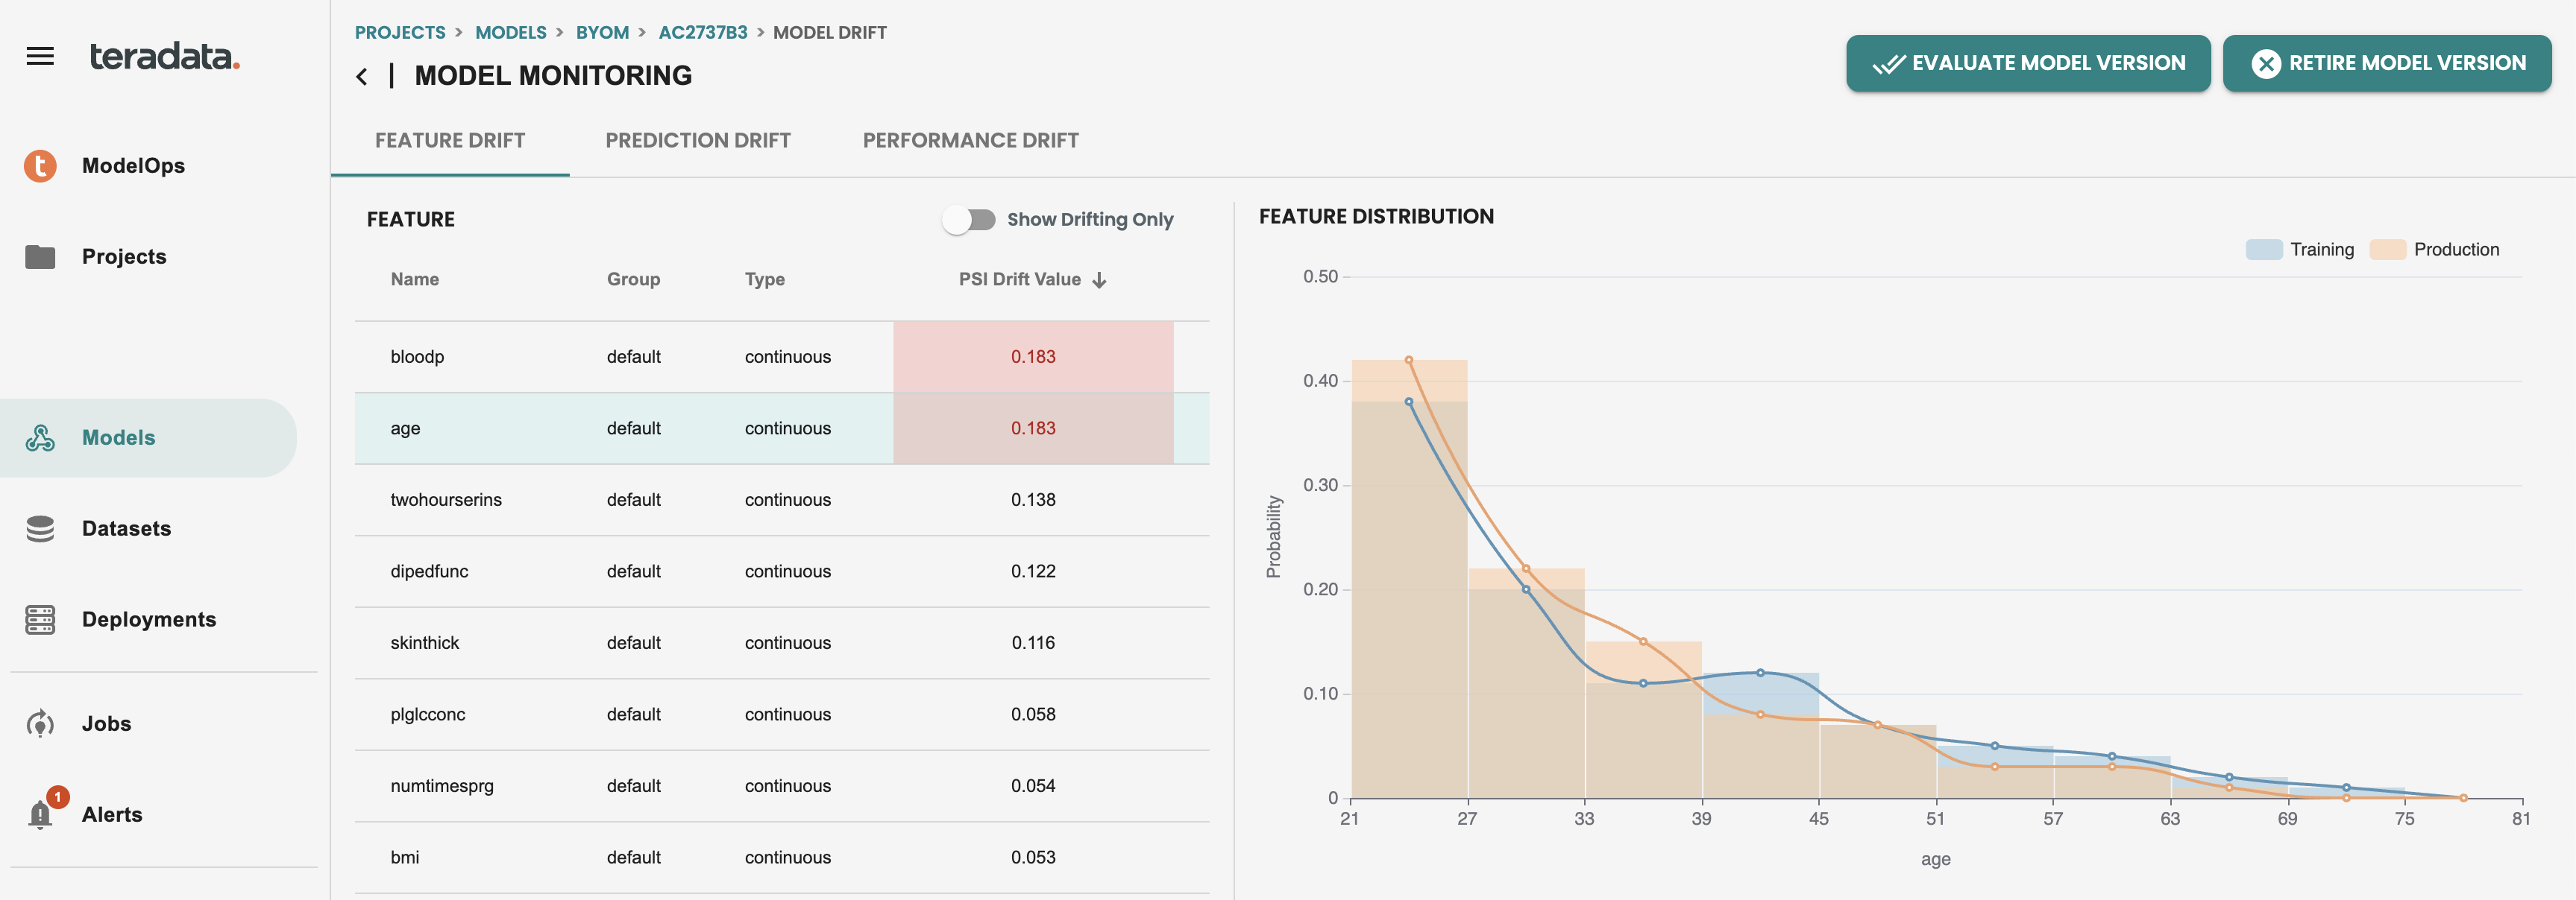Viewport: 2576px width, 900px height.
Task: Click the Models sidebar icon
Action: (x=40, y=437)
